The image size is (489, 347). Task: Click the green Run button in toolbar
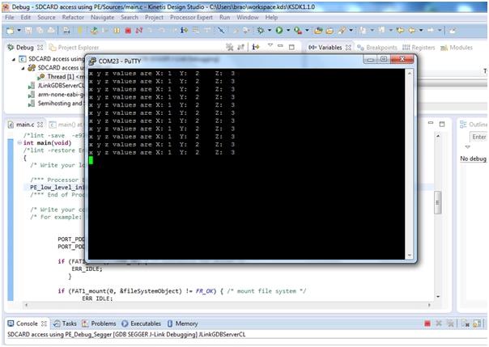coord(279,30)
